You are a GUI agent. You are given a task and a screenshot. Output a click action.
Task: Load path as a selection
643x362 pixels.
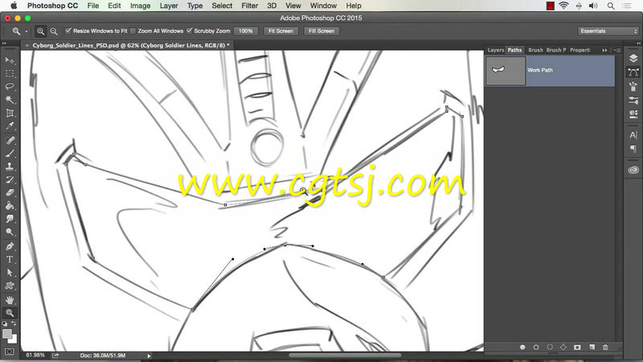tap(550, 348)
